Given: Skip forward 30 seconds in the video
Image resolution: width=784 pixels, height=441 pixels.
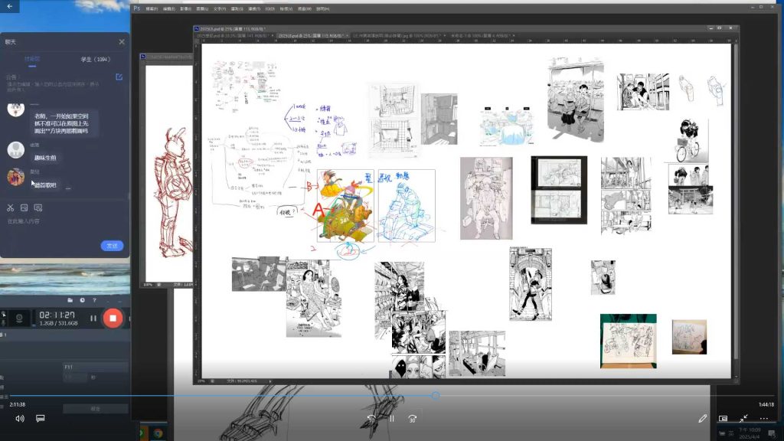Looking at the screenshot, I should coord(412,419).
